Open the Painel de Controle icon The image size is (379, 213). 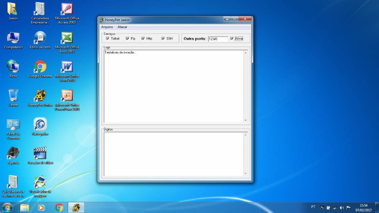pyautogui.click(x=13, y=125)
